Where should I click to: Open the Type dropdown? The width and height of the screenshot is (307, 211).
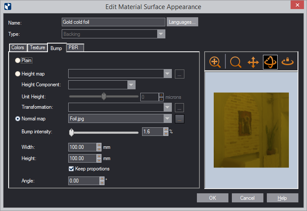click(x=161, y=34)
